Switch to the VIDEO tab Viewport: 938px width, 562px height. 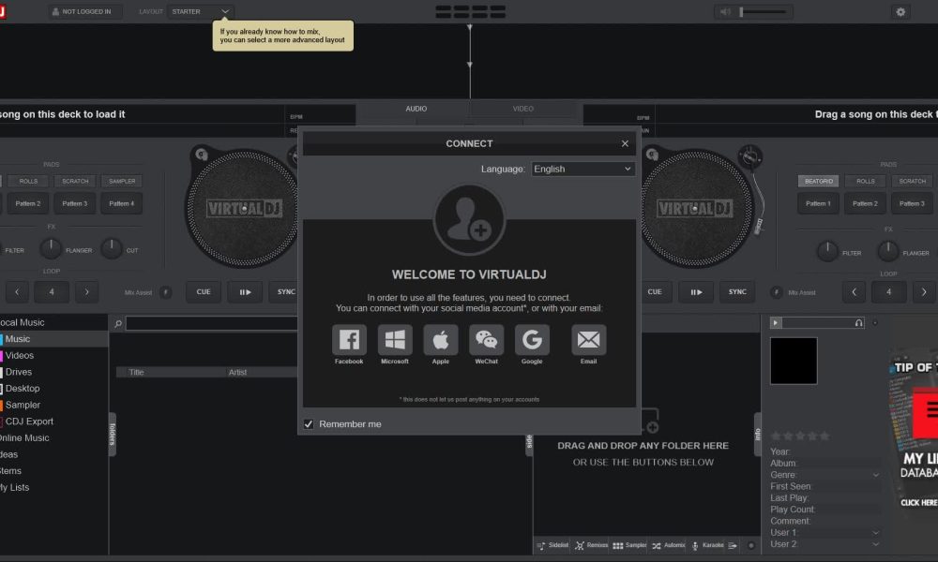(x=522, y=109)
